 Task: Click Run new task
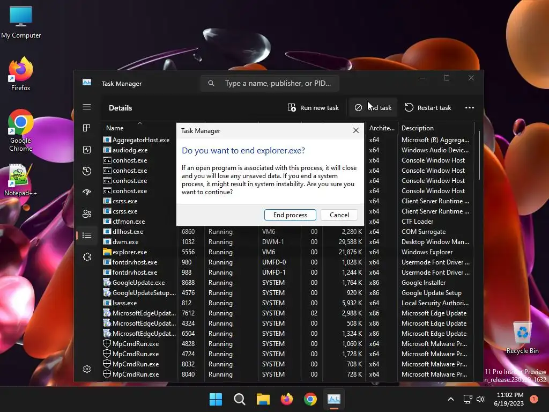click(313, 107)
